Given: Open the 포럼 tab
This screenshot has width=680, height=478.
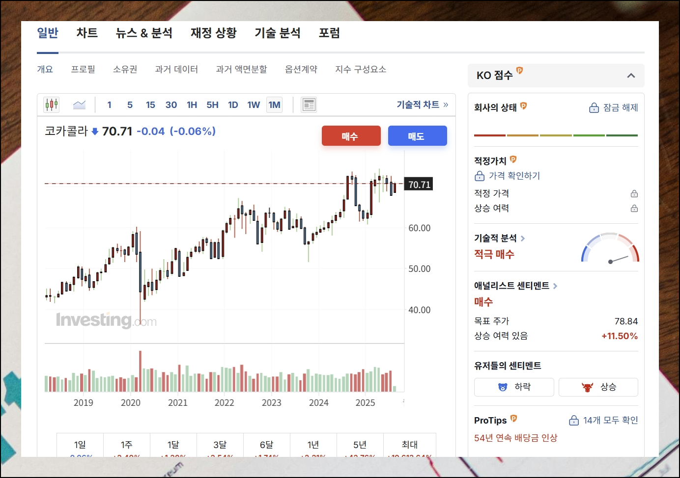Looking at the screenshot, I should [x=329, y=33].
